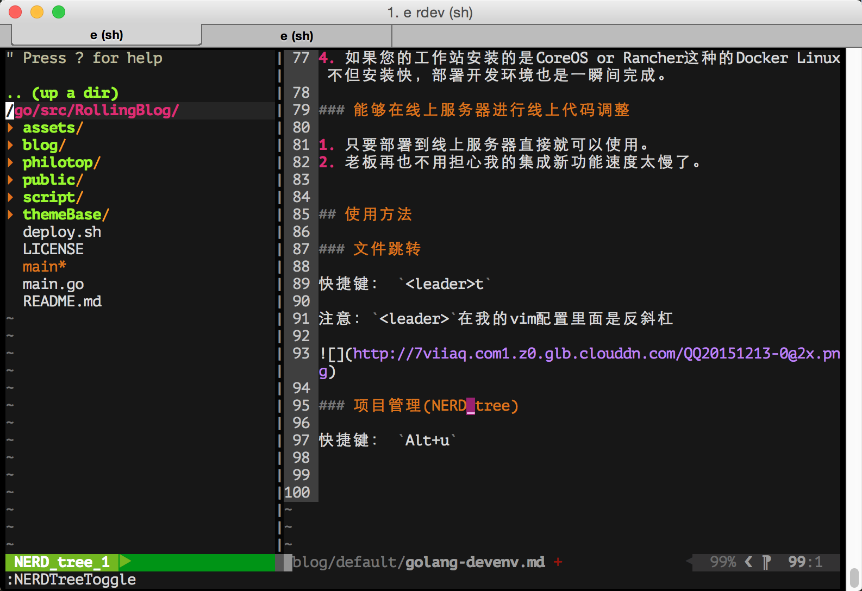The height and width of the screenshot is (591, 862).
Task: Click line number 79 in gutter
Action: [x=301, y=110]
